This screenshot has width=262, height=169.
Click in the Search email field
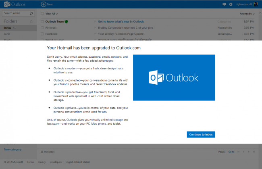pos(15,13)
